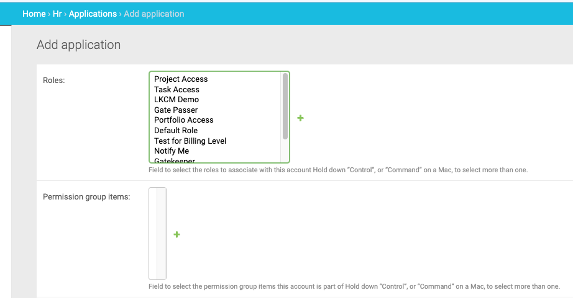Click green plus beside Permission group items
The width and height of the screenshot is (573, 298).
coord(176,234)
